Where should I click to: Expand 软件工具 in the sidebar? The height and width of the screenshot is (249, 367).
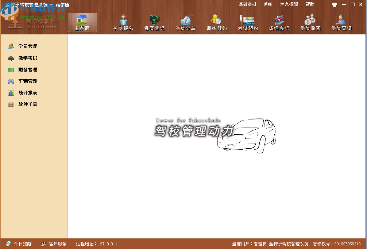click(x=28, y=104)
